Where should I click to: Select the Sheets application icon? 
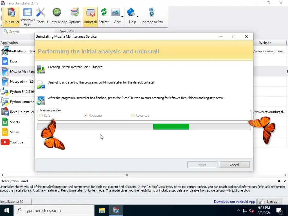5,122
